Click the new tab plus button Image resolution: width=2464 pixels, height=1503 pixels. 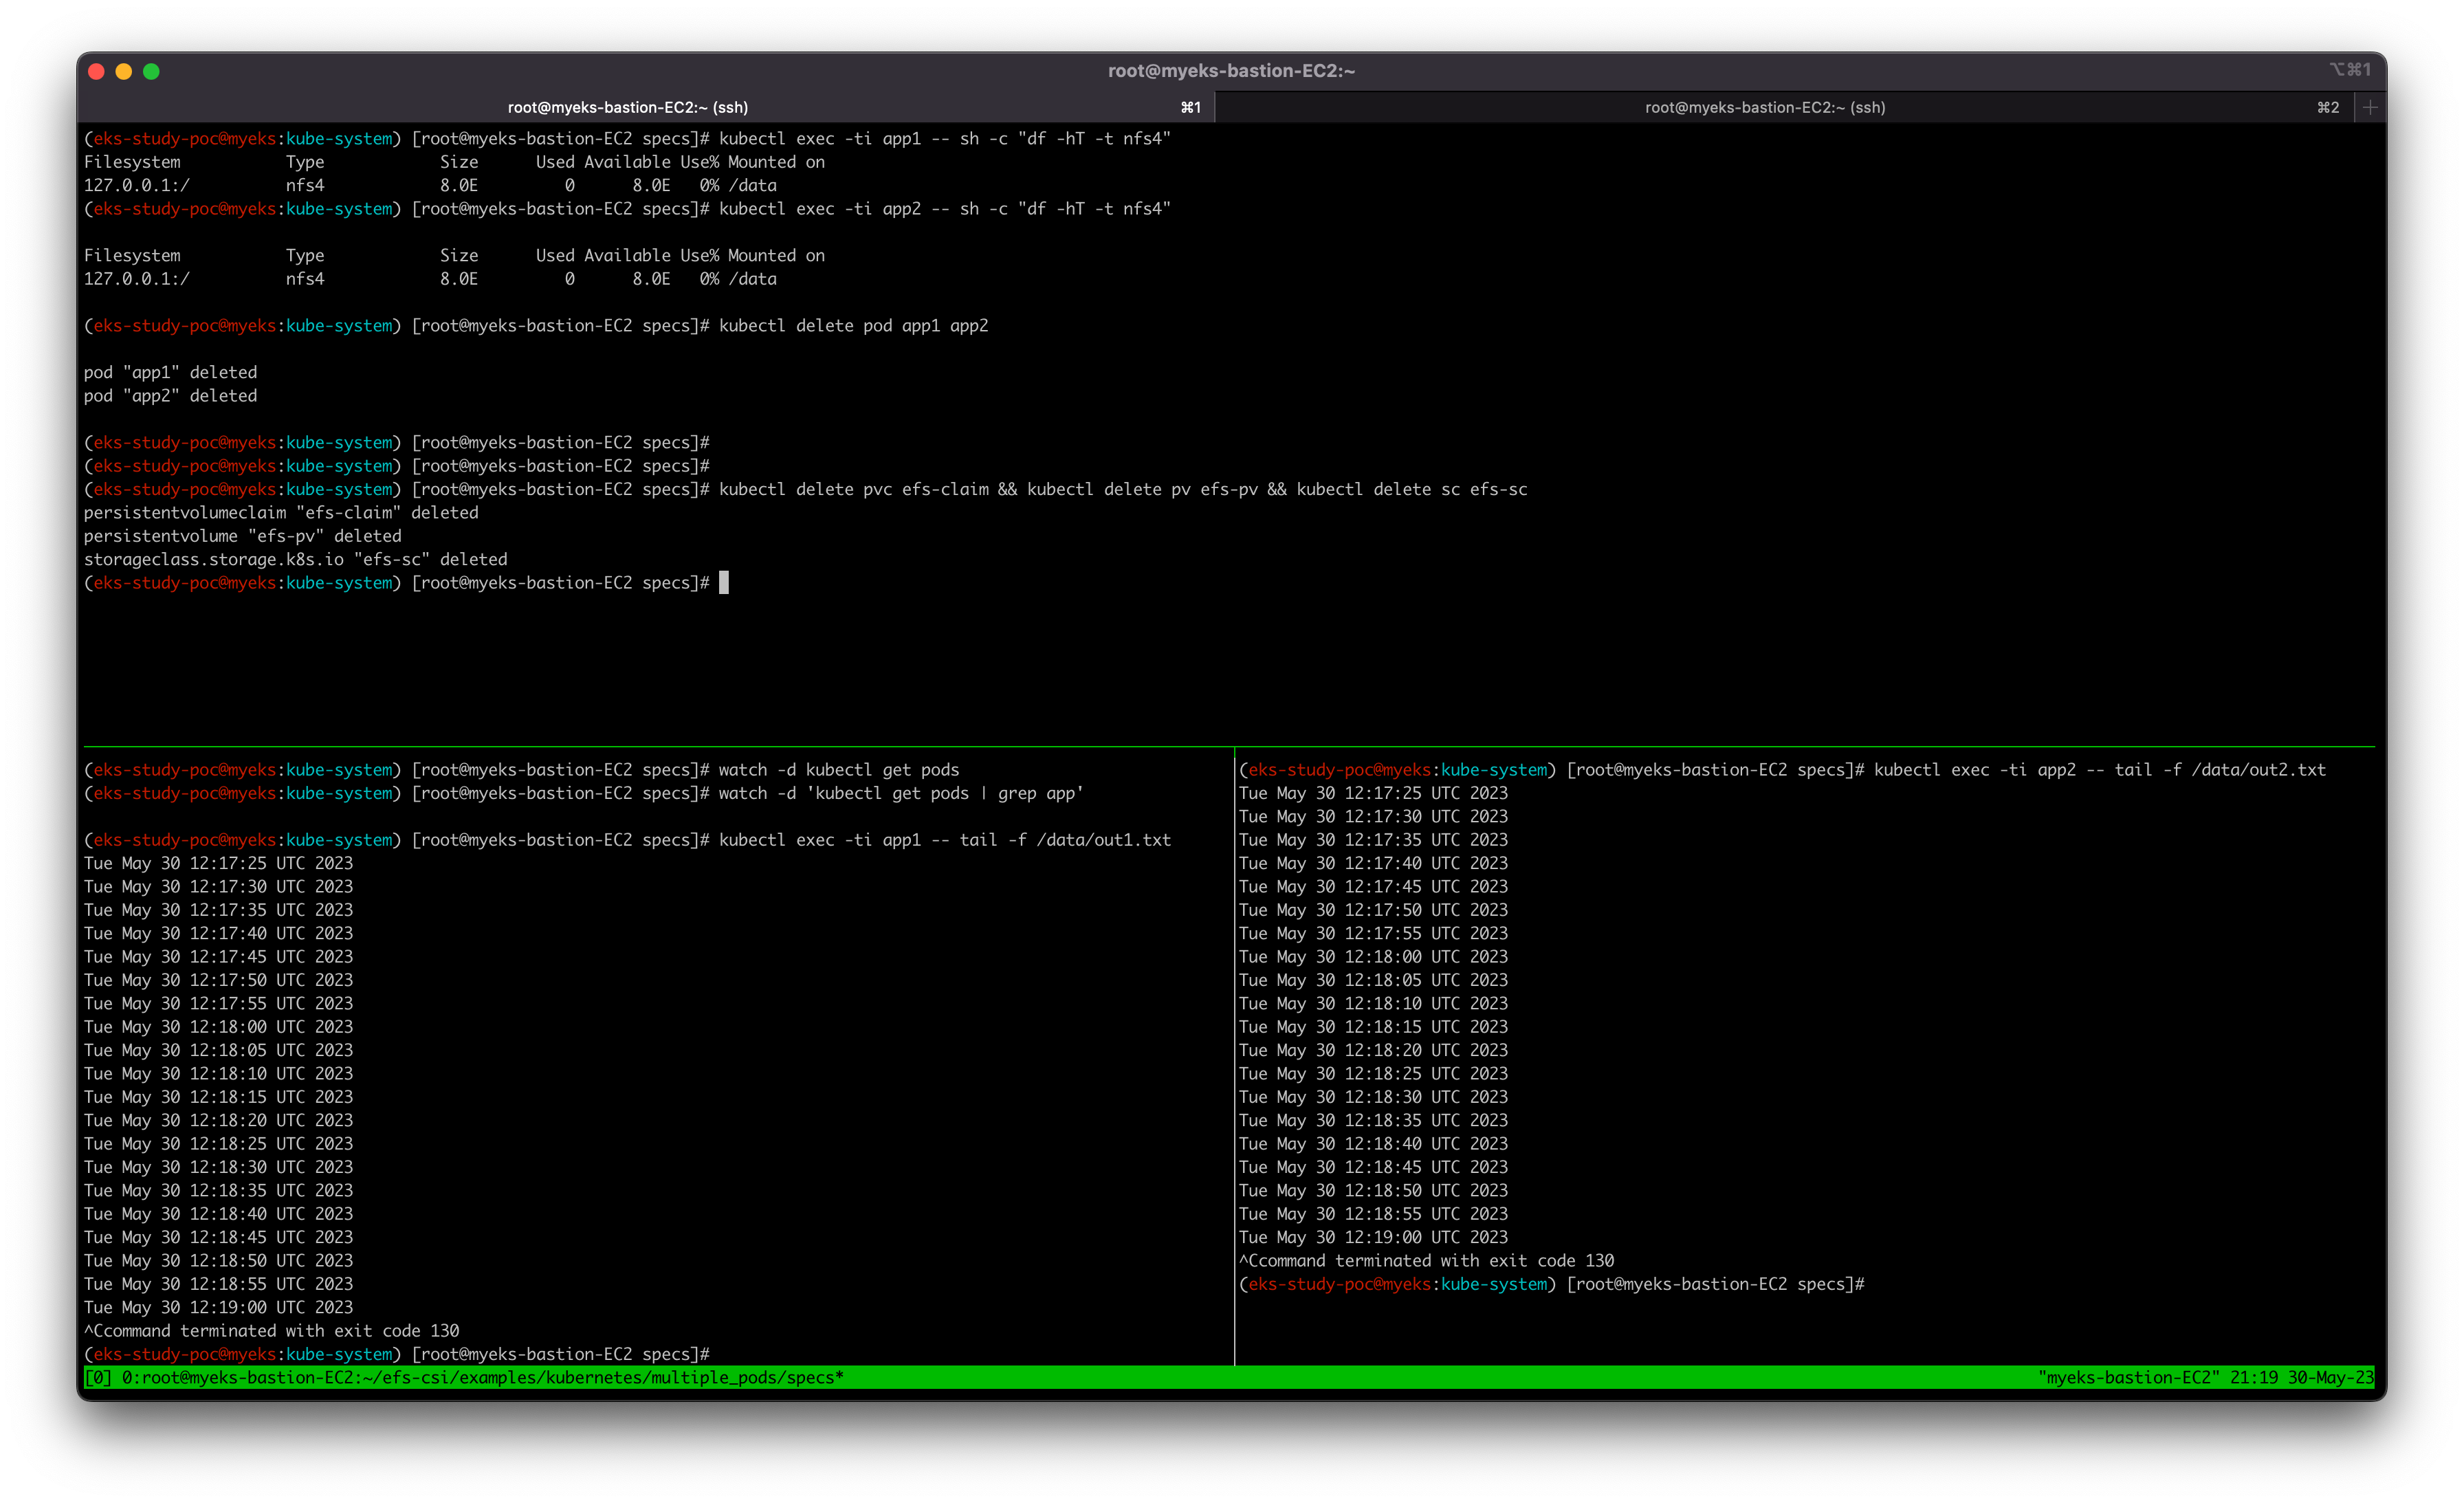tap(2369, 107)
